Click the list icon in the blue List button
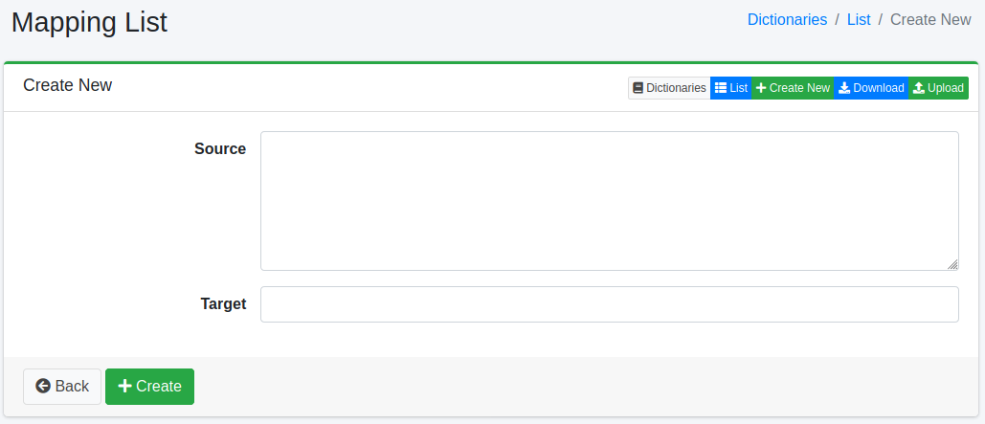Screen dimensions: 985x424 (721, 88)
